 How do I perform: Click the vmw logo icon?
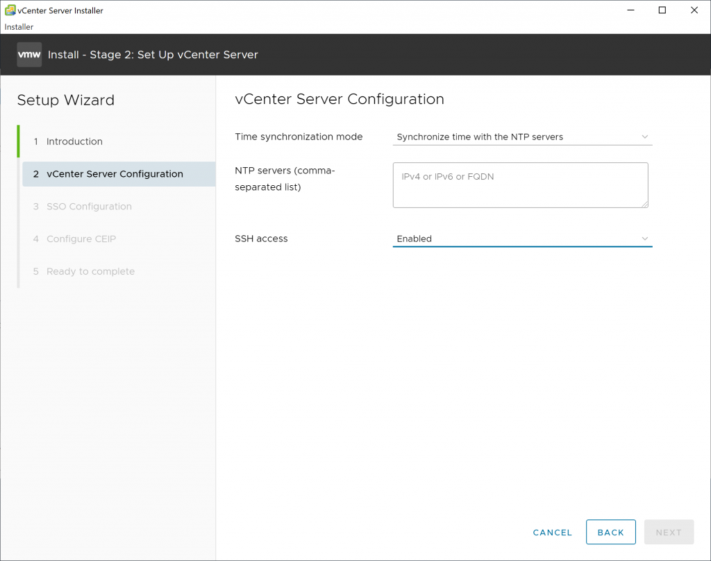(29, 55)
